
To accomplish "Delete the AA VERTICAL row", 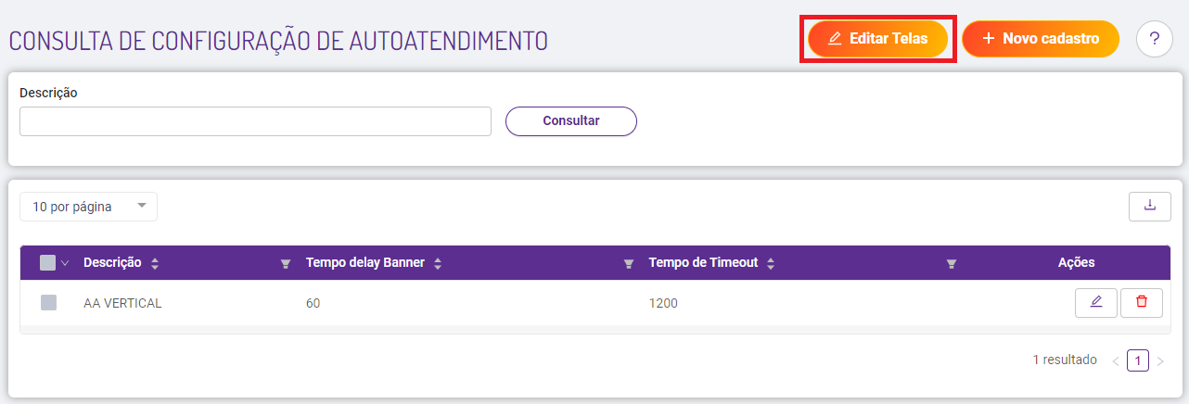I will (1142, 302).
